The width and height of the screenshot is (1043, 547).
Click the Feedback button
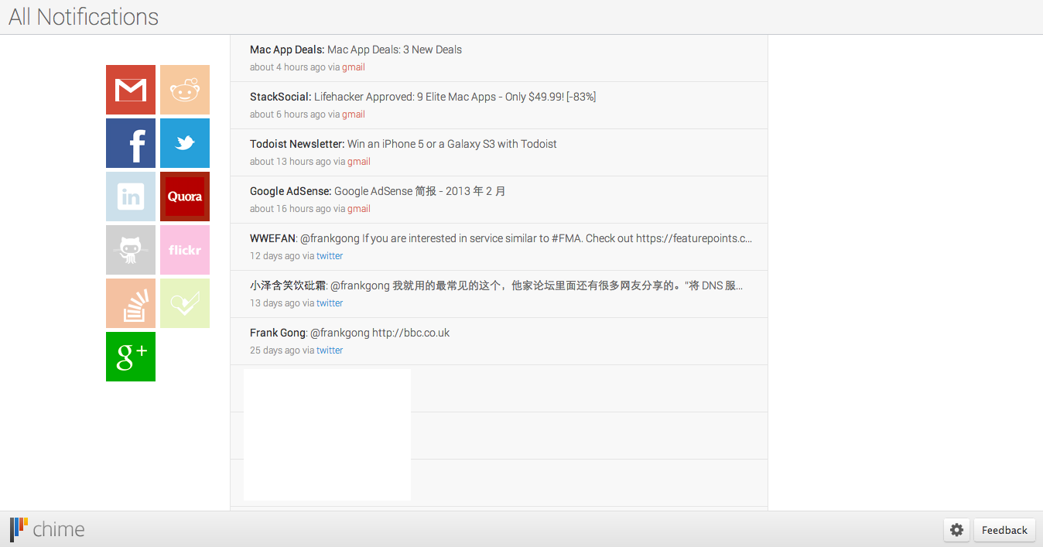point(1004,530)
